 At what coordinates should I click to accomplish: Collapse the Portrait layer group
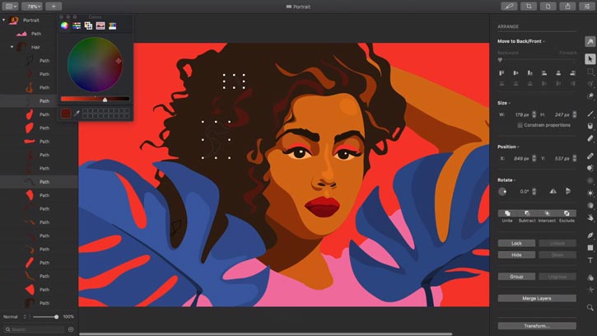click(4, 20)
